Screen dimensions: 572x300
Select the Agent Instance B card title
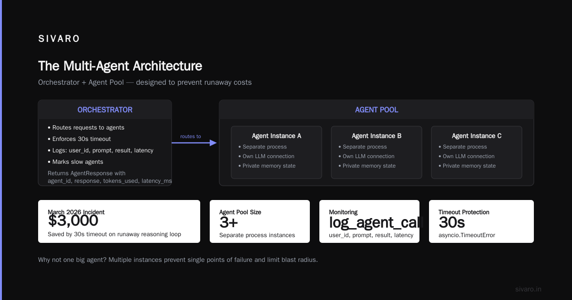tap(377, 136)
